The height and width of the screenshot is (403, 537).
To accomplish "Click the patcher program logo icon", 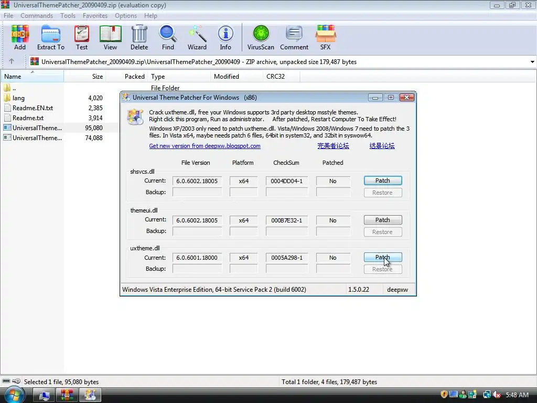I will [x=135, y=116].
